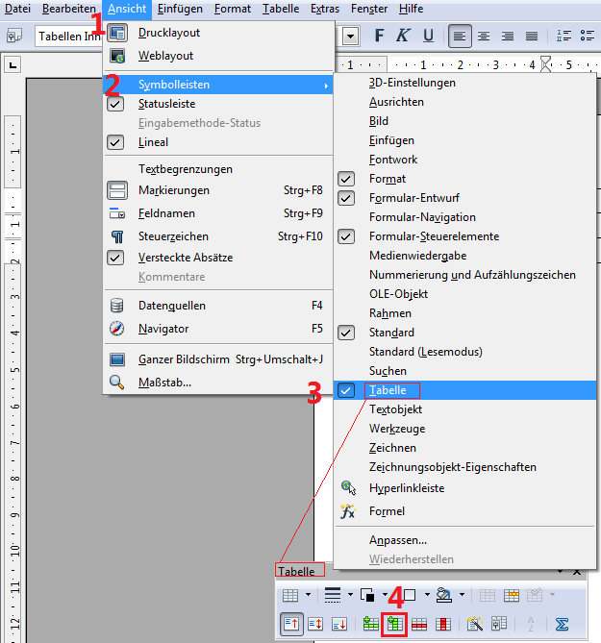This screenshot has height=643, width=601.
Task: Click the Delete Row icon
Action: point(419,624)
